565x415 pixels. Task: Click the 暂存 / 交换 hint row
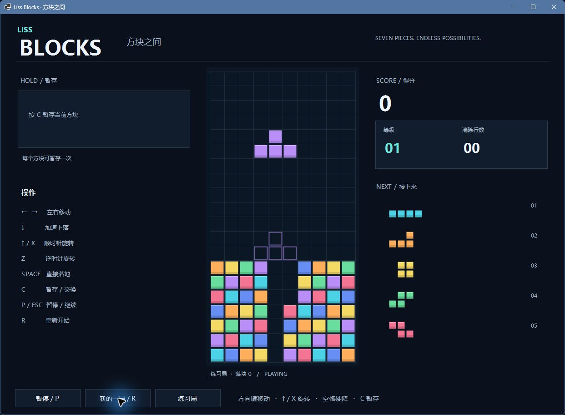(x=49, y=289)
